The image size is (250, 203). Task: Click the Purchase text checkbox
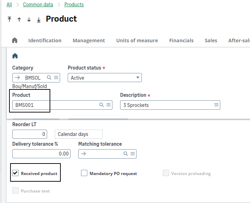15,190
